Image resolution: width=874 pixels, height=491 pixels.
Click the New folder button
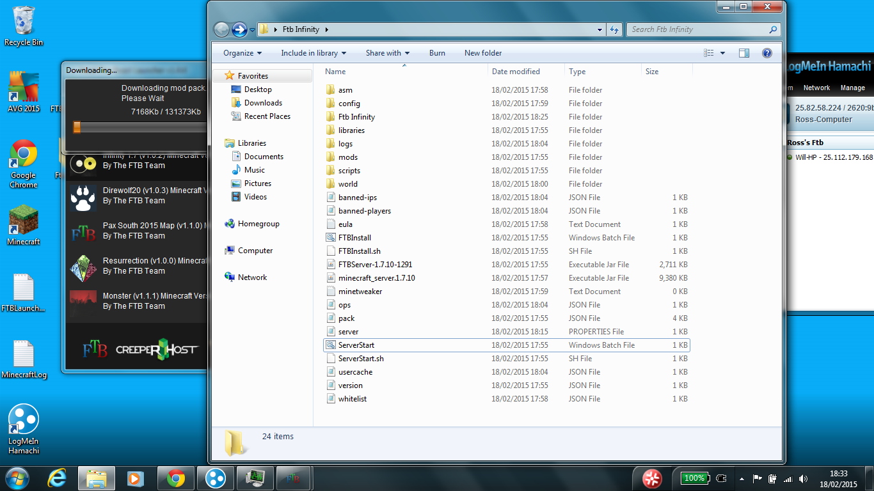[x=483, y=53]
